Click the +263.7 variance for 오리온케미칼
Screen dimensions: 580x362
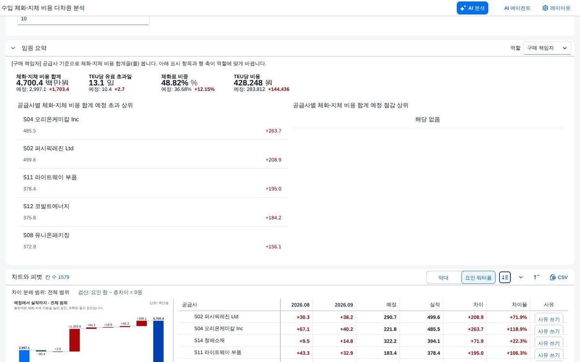(273, 131)
